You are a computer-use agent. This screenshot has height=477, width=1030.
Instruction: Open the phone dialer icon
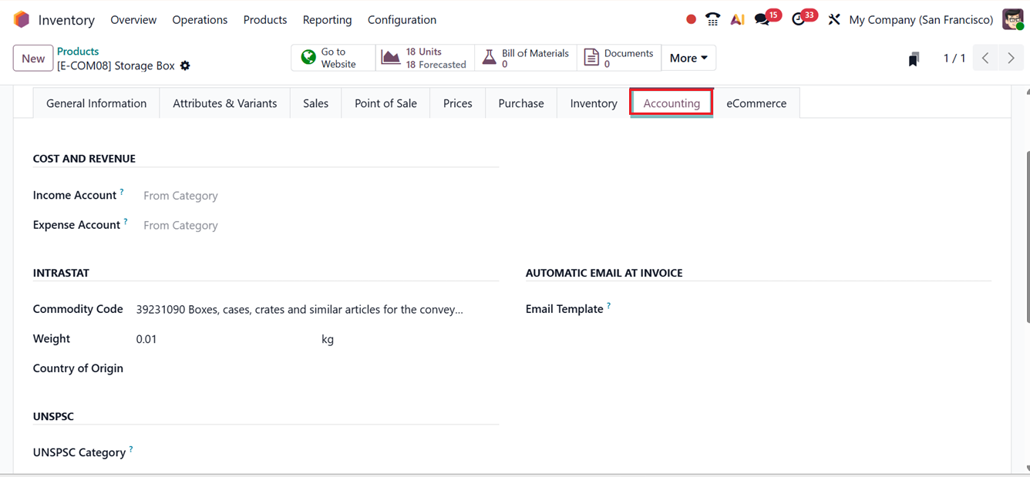[x=712, y=18]
